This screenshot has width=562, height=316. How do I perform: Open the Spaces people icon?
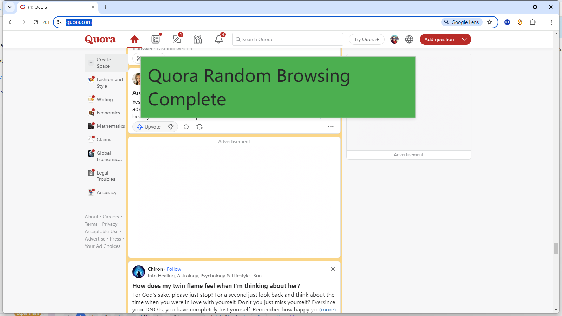click(x=198, y=39)
